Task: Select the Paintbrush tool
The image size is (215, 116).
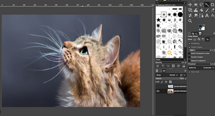Action: pos(207,10)
